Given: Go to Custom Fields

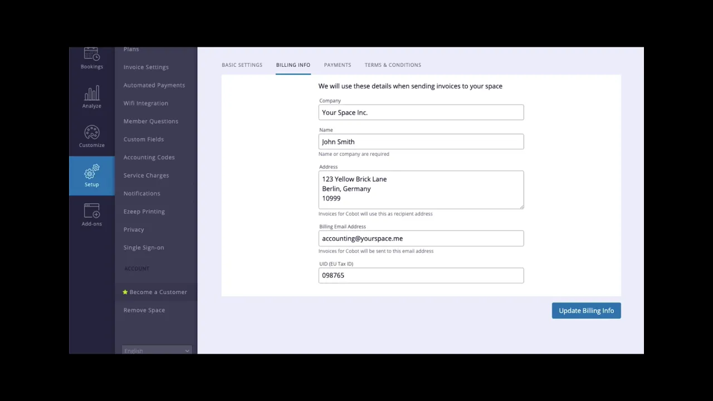Looking at the screenshot, I should [x=144, y=139].
